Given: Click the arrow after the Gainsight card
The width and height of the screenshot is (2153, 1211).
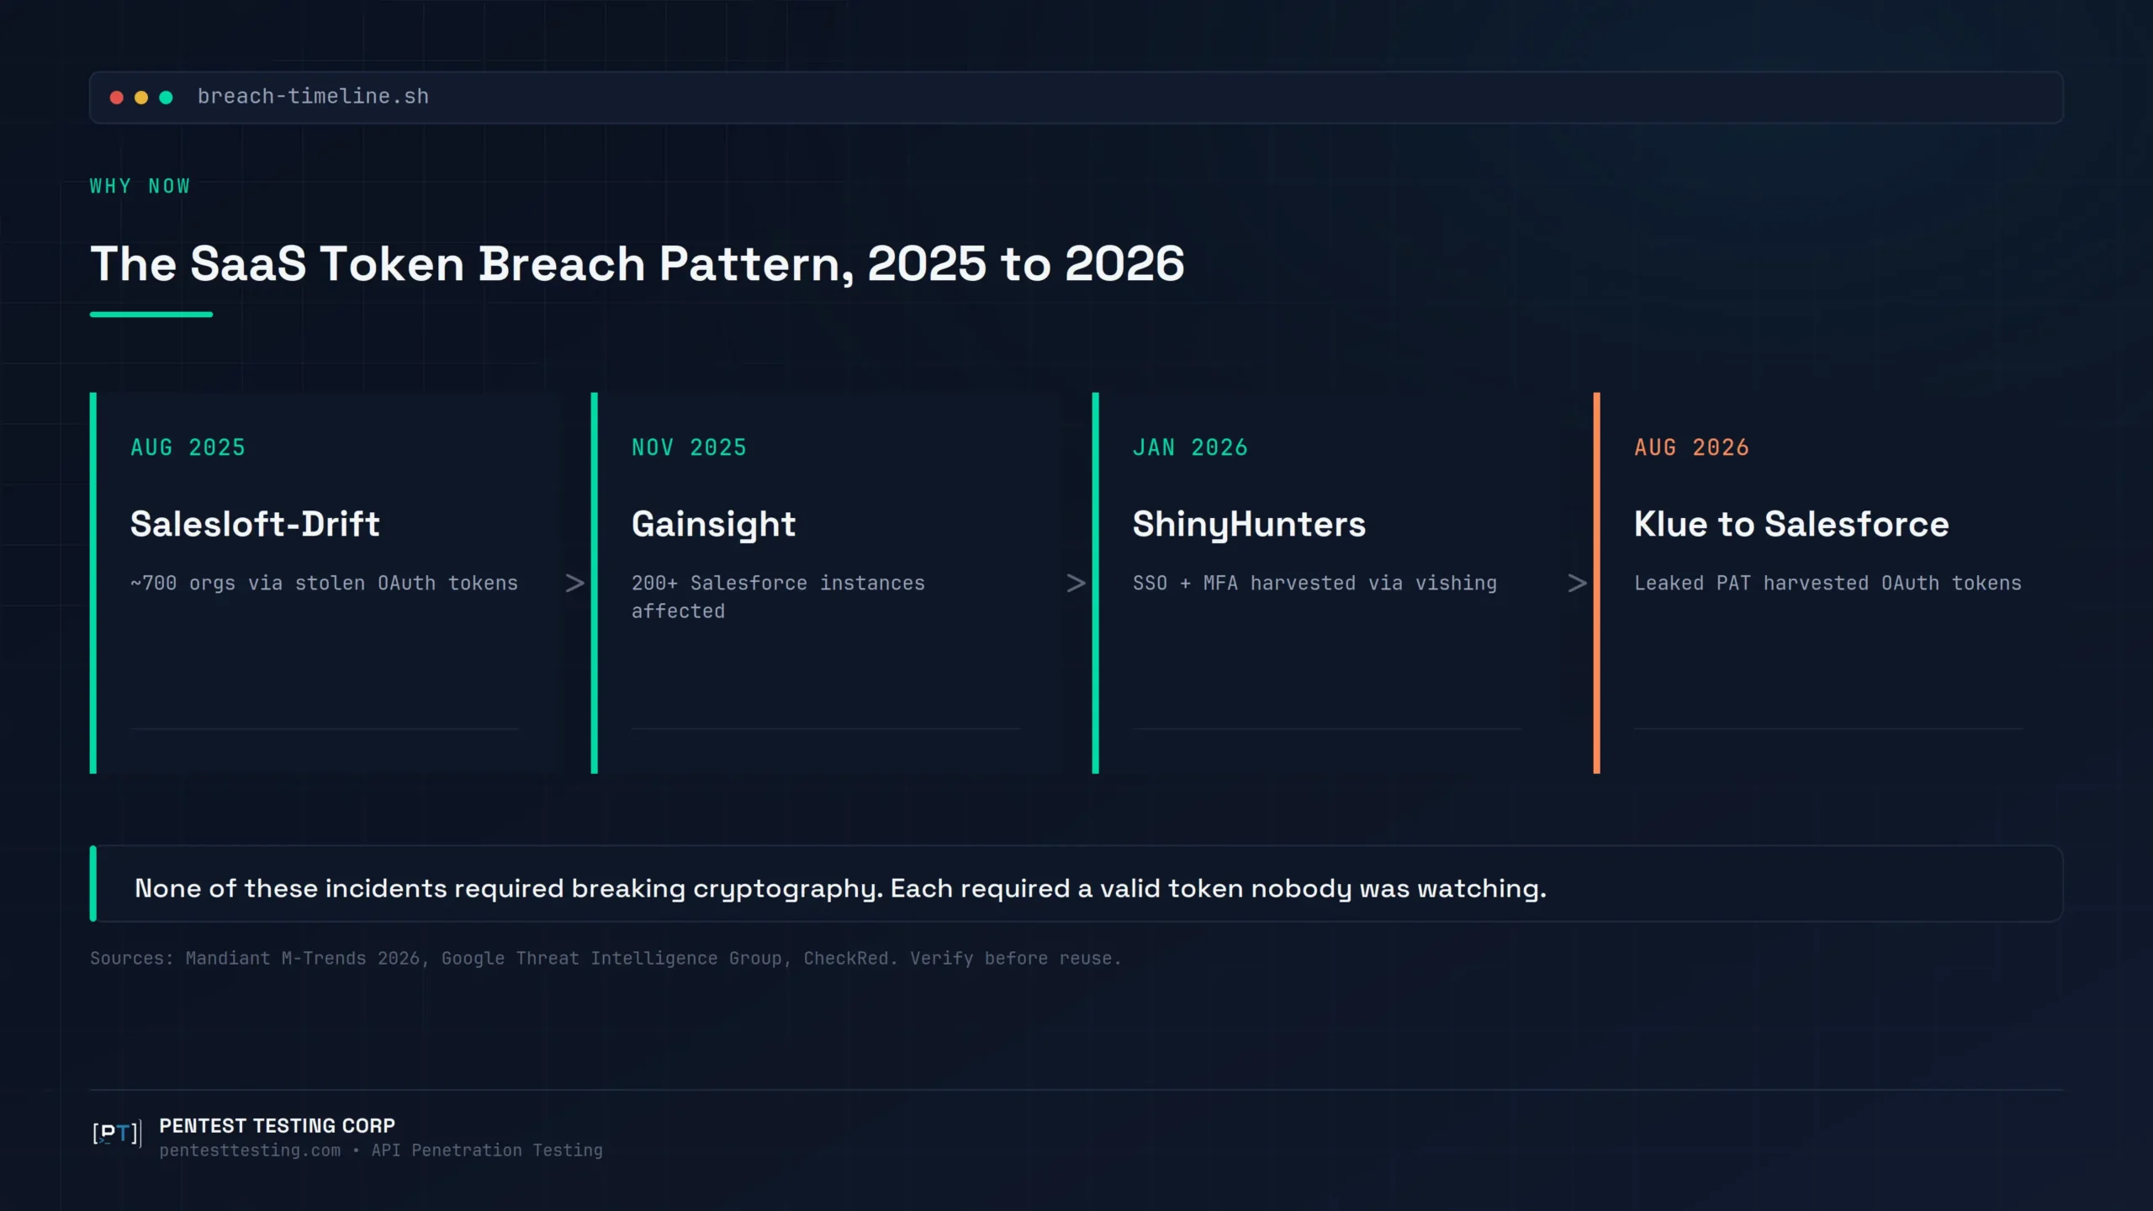Looking at the screenshot, I should [x=1076, y=583].
